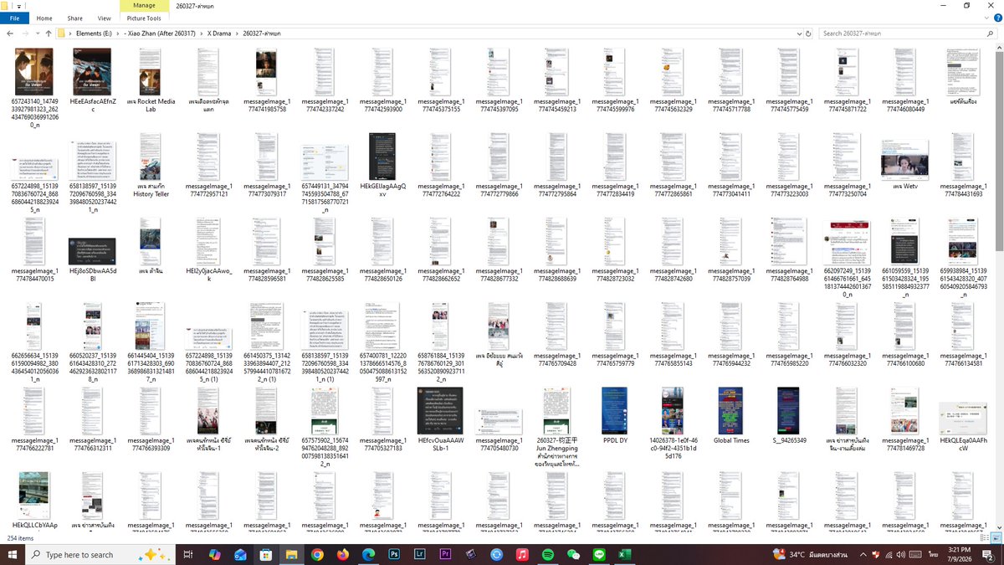Go up one folder level with Up arrow
The width and height of the screenshot is (1004, 565).
click(49, 33)
